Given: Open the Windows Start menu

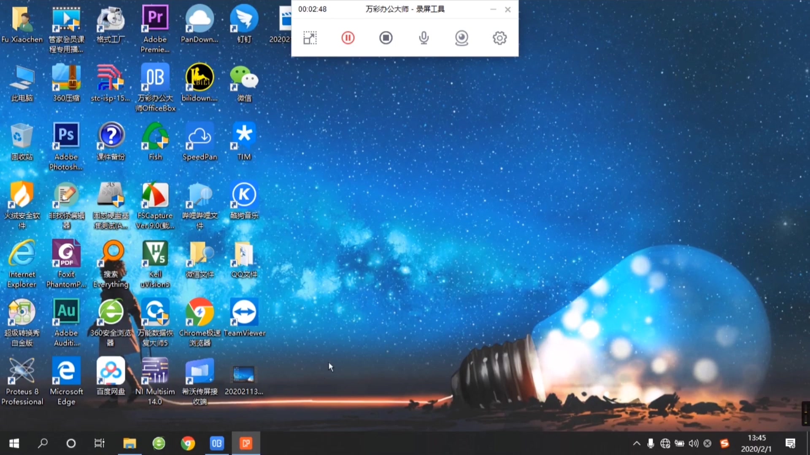Looking at the screenshot, I should click(x=14, y=443).
